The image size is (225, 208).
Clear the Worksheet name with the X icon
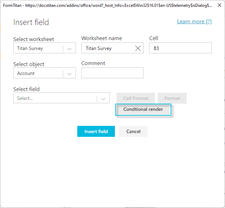point(138,48)
